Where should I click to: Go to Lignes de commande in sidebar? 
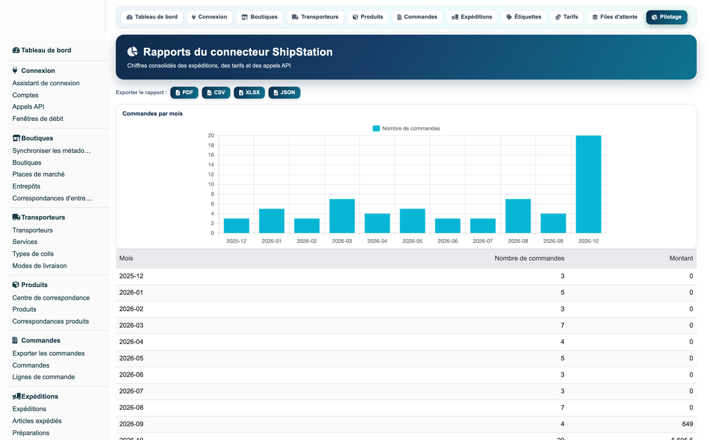[x=44, y=377]
